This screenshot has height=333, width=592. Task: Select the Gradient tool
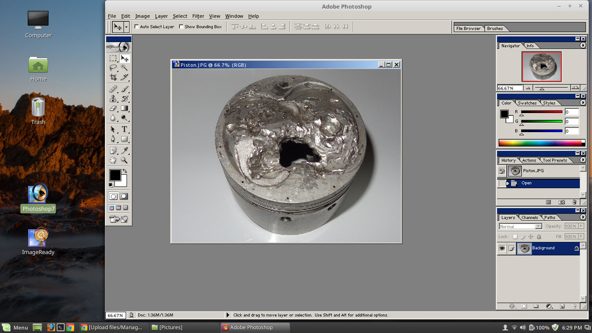(x=124, y=108)
